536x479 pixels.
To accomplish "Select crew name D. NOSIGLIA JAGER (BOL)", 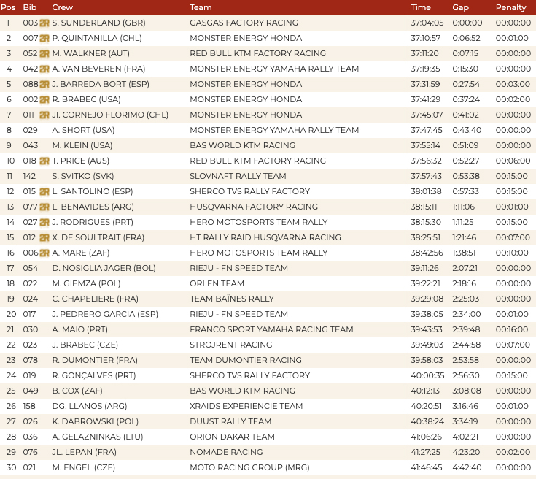I will click(104, 269).
